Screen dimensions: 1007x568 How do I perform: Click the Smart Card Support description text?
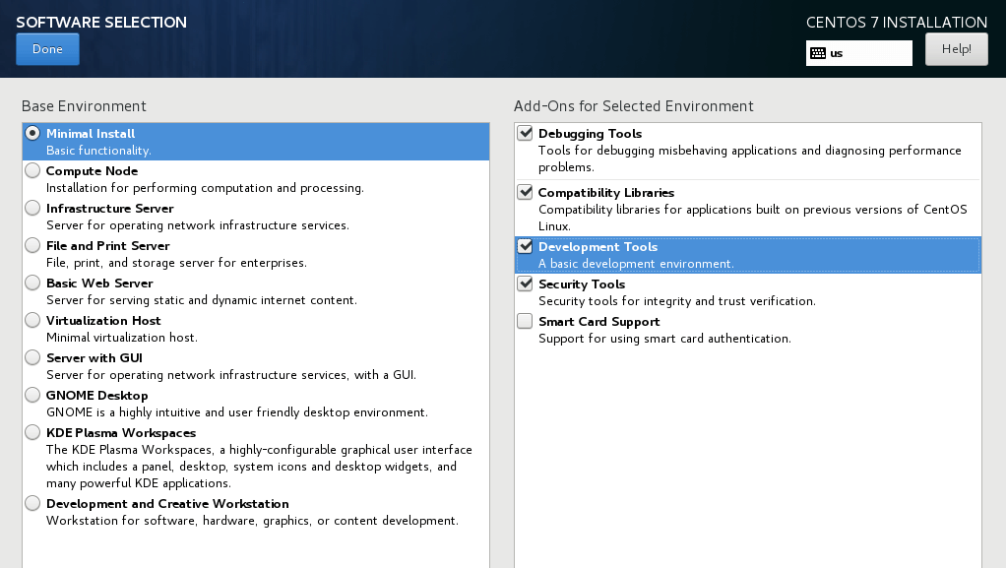(664, 339)
